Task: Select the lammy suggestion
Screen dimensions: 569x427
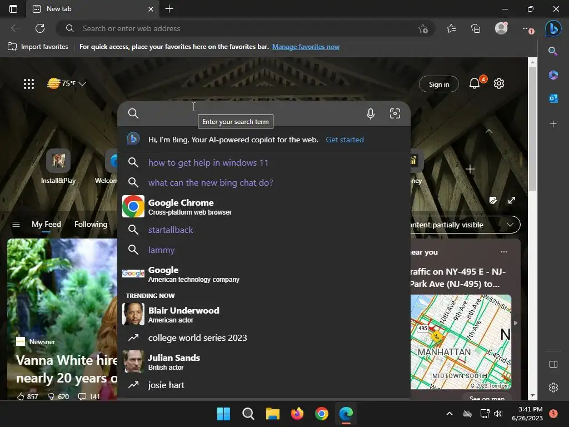Action: pos(264,250)
